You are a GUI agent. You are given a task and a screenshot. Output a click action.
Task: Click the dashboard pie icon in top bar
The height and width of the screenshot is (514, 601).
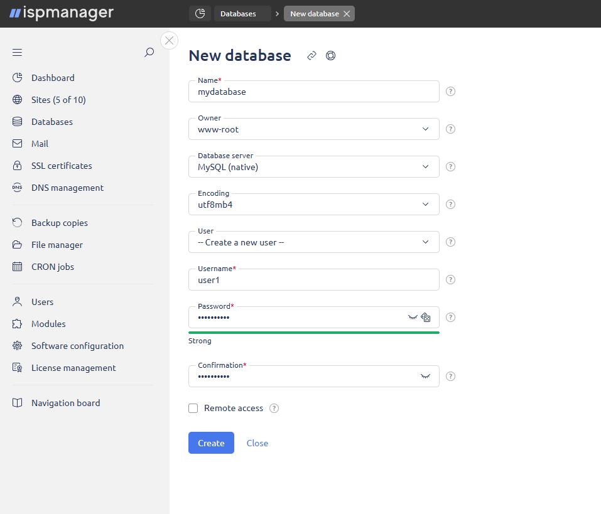click(200, 14)
